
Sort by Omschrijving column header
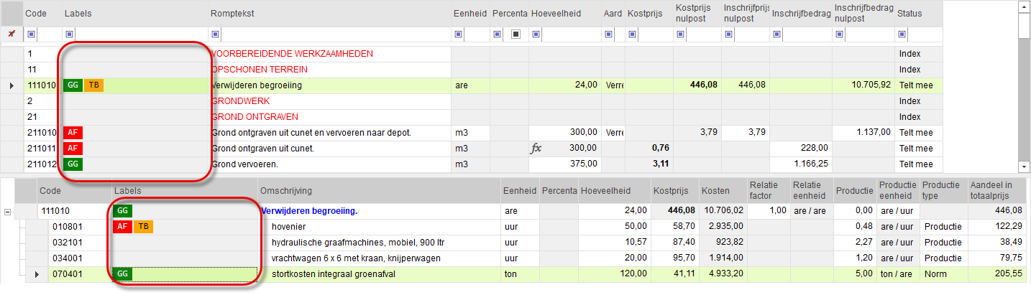pos(379,191)
